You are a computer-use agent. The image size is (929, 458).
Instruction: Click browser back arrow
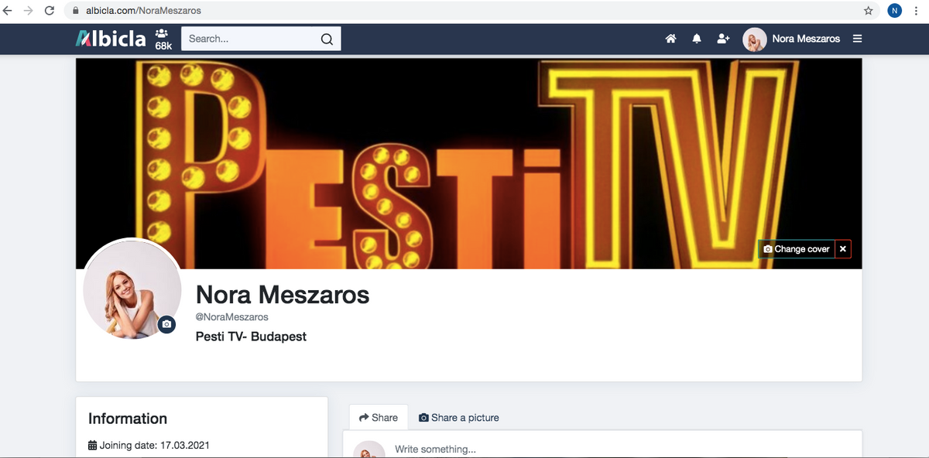tap(9, 11)
